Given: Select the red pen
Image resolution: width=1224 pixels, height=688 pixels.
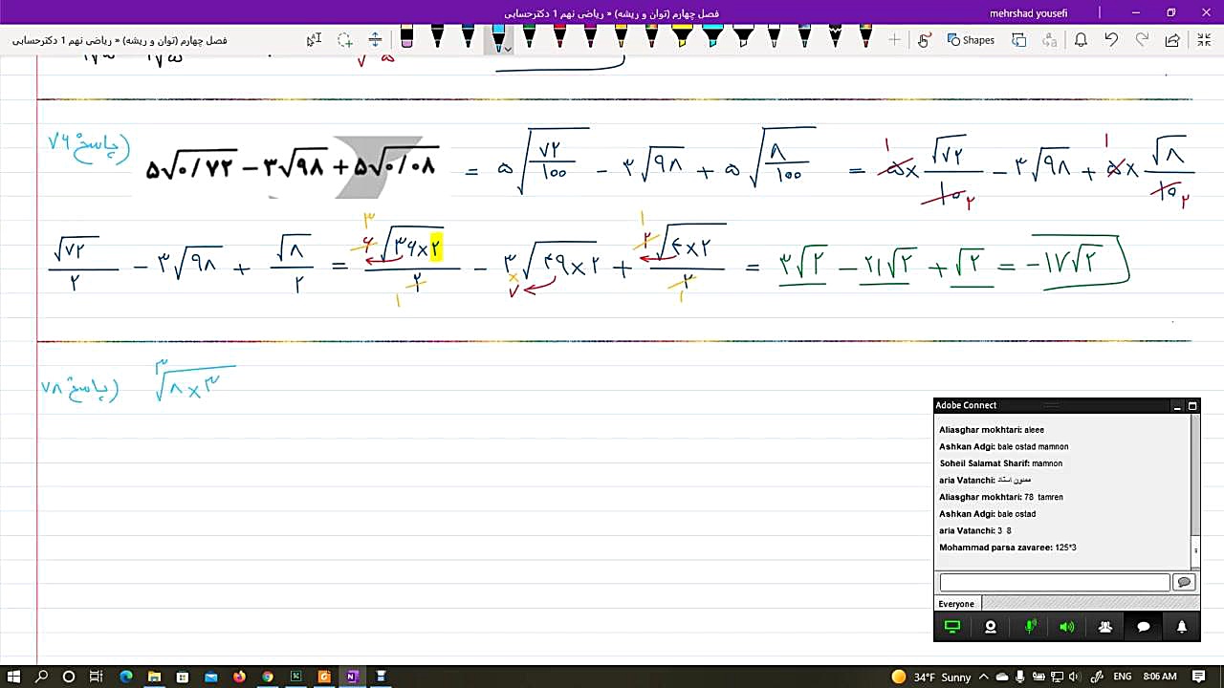Looking at the screenshot, I should click(559, 38).
